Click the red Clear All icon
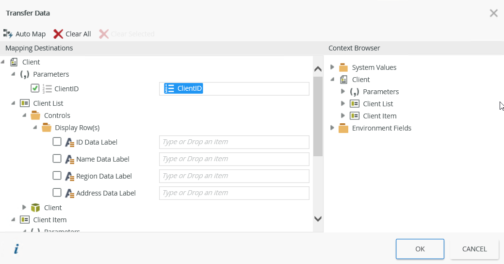The height and width of the screenshot is (264, 504). coord(58,34)
